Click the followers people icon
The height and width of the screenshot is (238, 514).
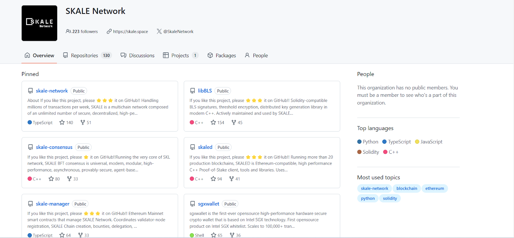[x=68, y=32]
